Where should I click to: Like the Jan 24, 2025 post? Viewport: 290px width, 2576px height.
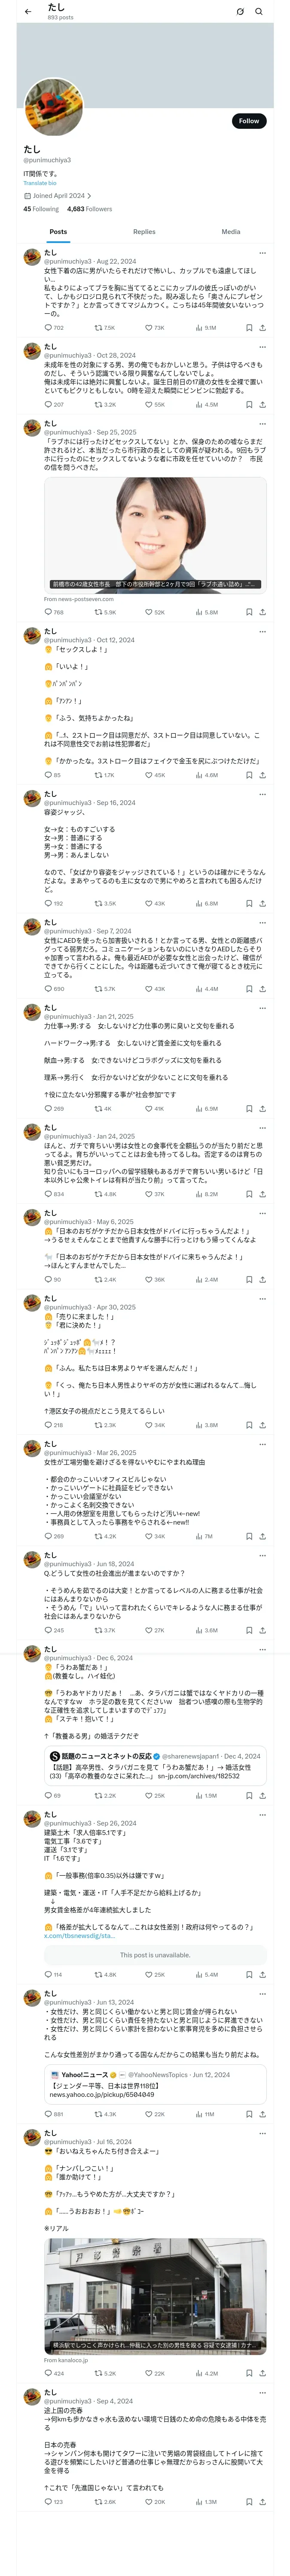[149, 1194]
